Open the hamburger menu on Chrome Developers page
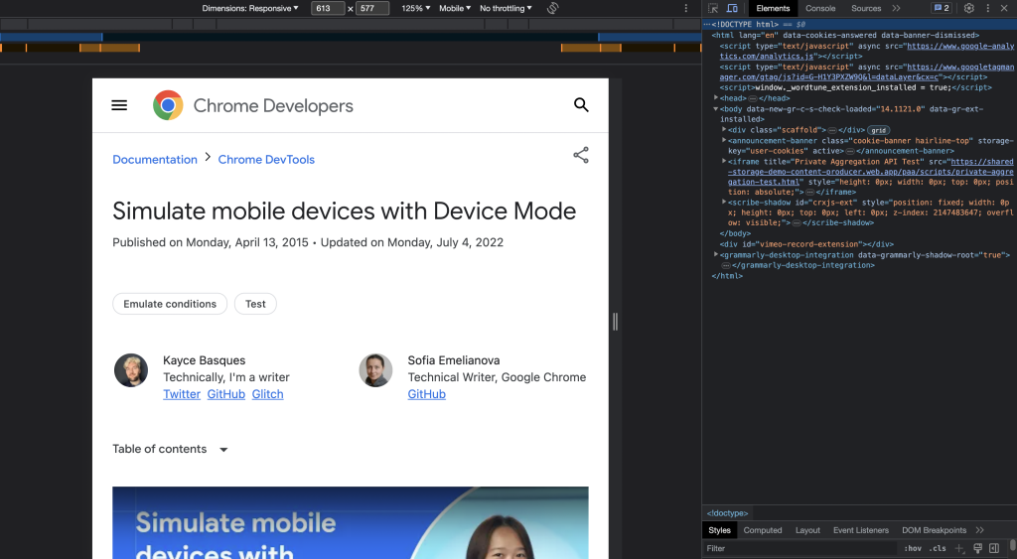The height and width of the screenshot is (559, 1017). pos(119,105)
